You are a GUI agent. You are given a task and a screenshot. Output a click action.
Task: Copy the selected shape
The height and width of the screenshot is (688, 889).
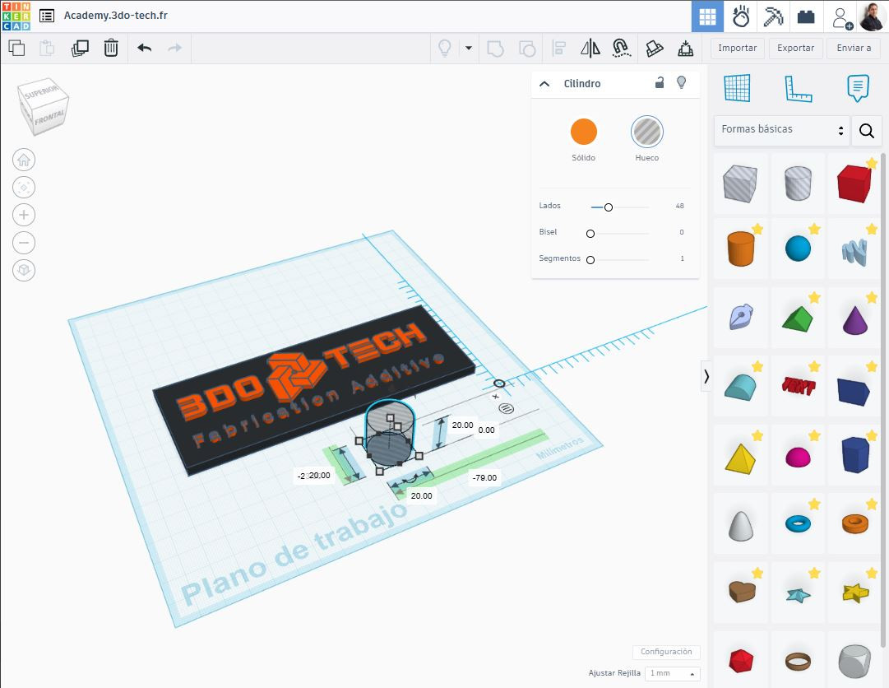(16, 49)
